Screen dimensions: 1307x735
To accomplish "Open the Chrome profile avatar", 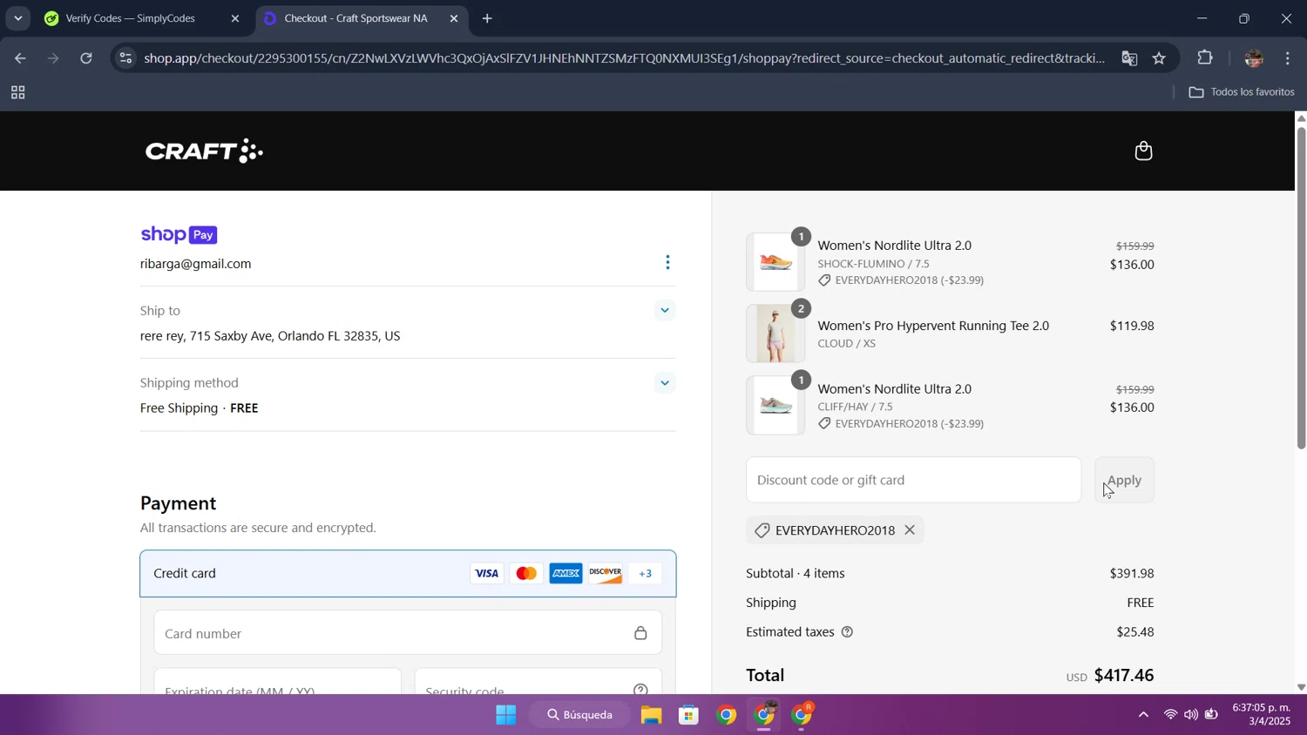I will [x=1253, y=58].
